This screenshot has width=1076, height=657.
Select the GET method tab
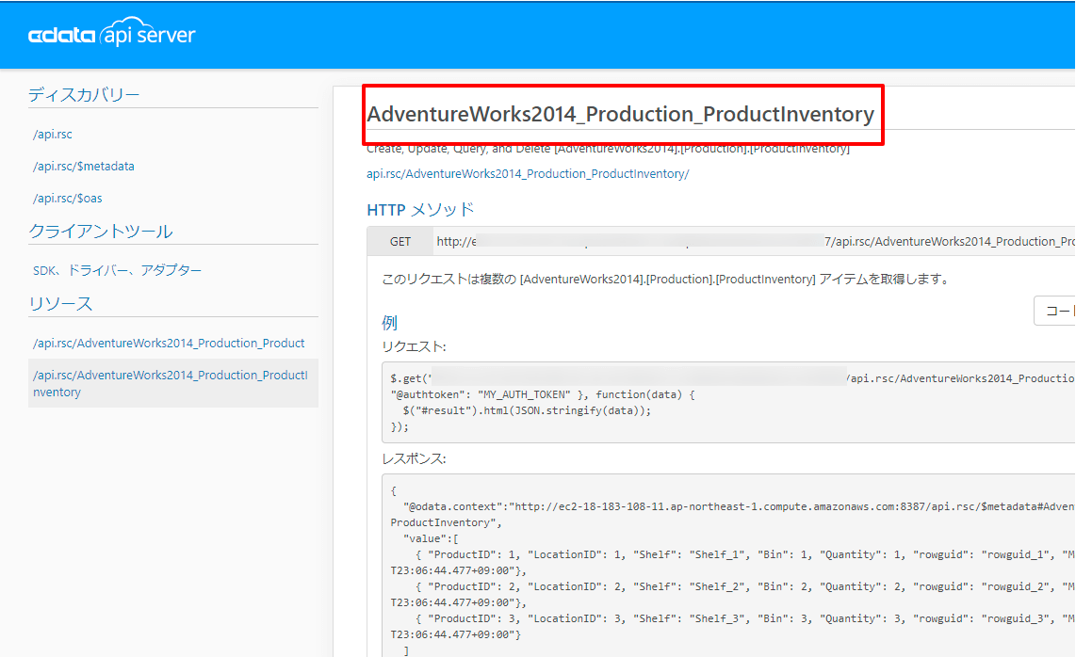coord(400,242)
